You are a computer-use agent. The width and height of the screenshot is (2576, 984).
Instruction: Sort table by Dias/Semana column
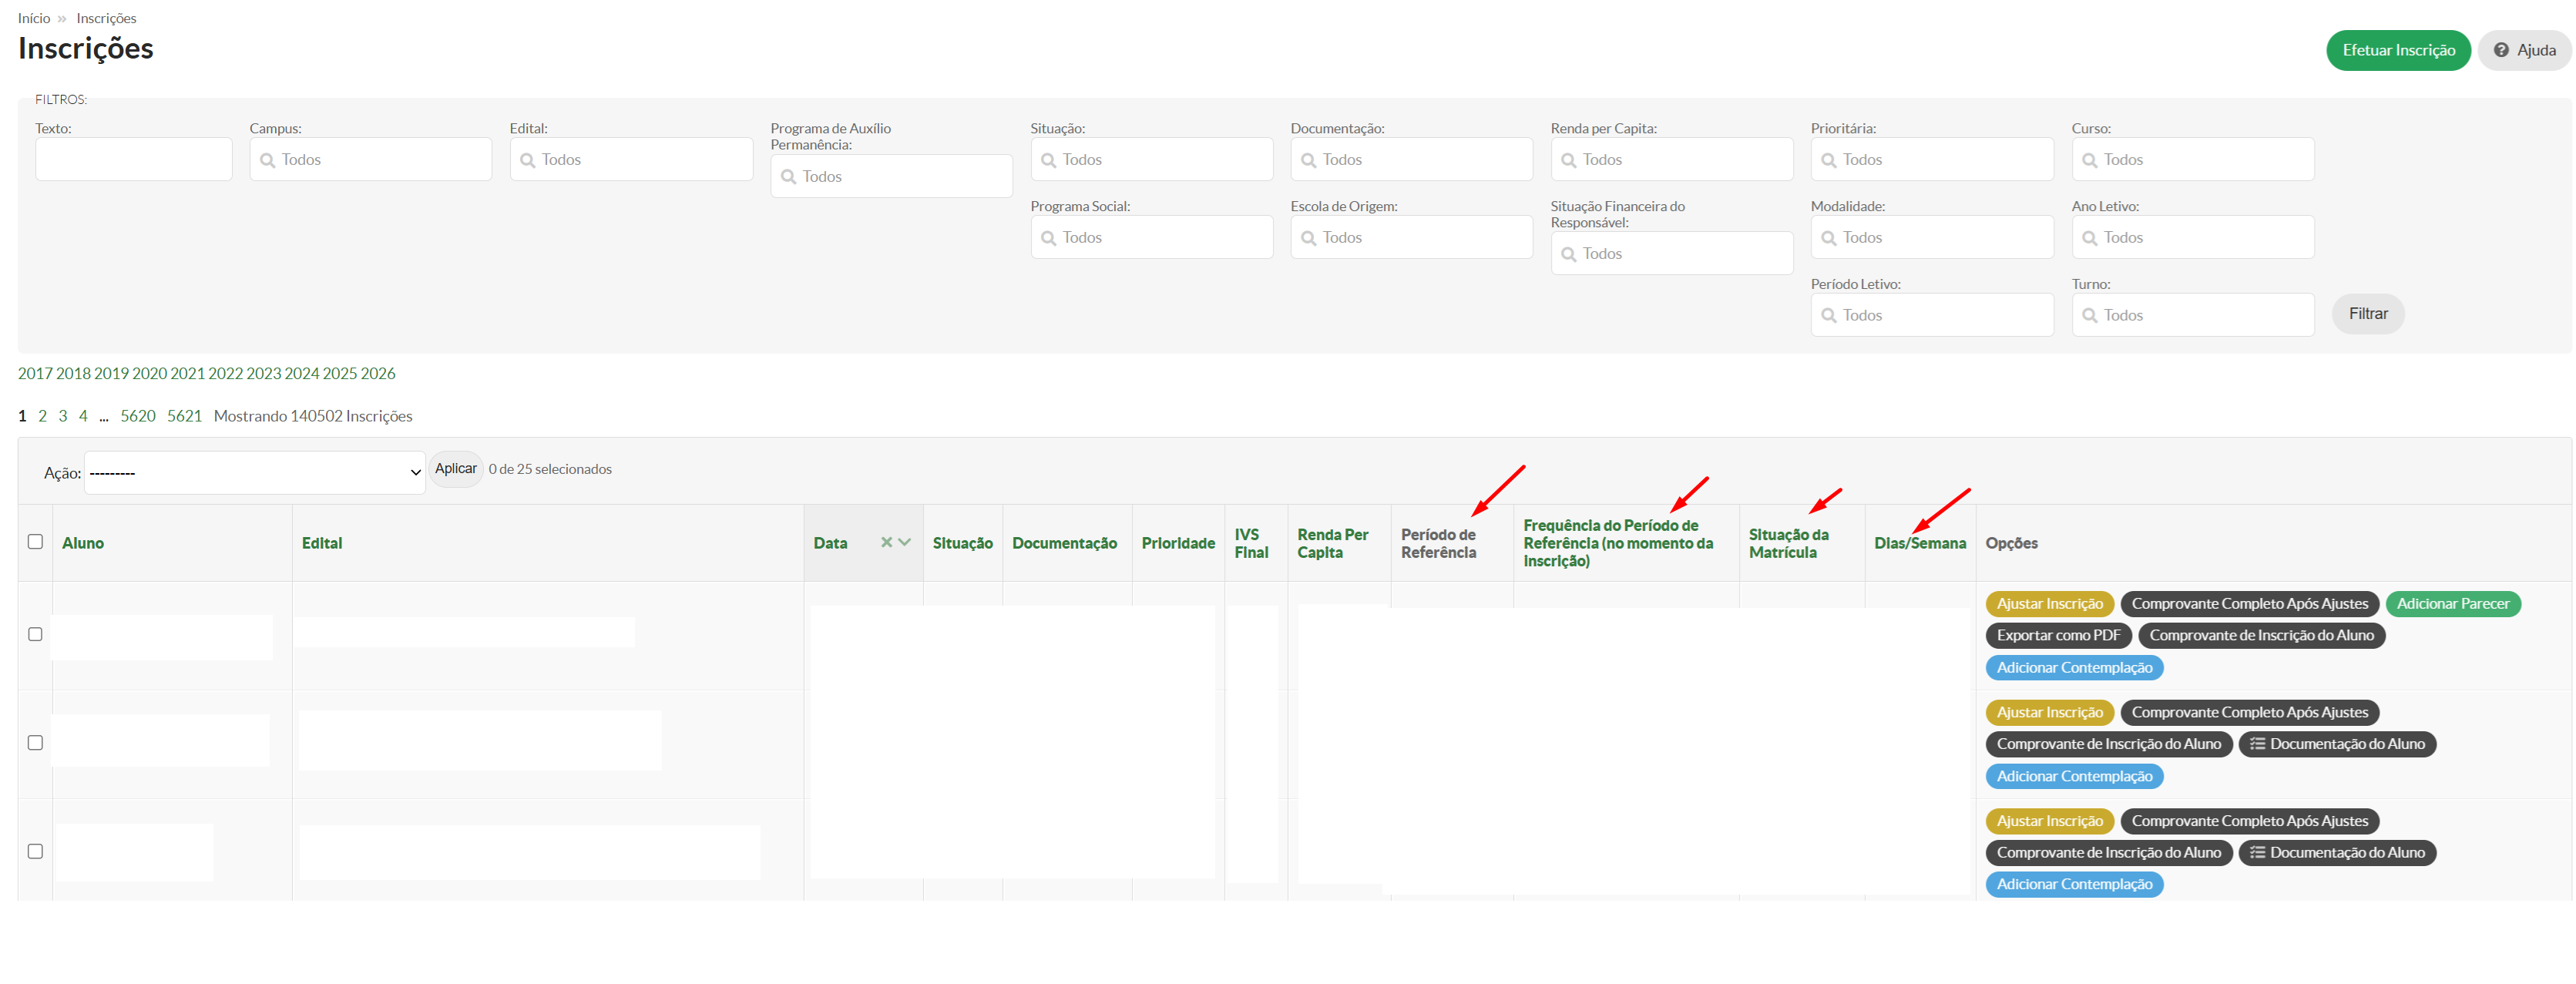coord(1919,543)
